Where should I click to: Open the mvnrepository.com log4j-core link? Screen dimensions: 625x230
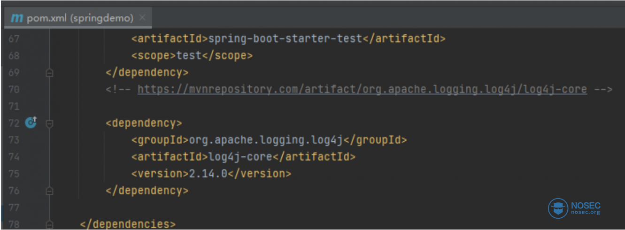pos(362,89)
